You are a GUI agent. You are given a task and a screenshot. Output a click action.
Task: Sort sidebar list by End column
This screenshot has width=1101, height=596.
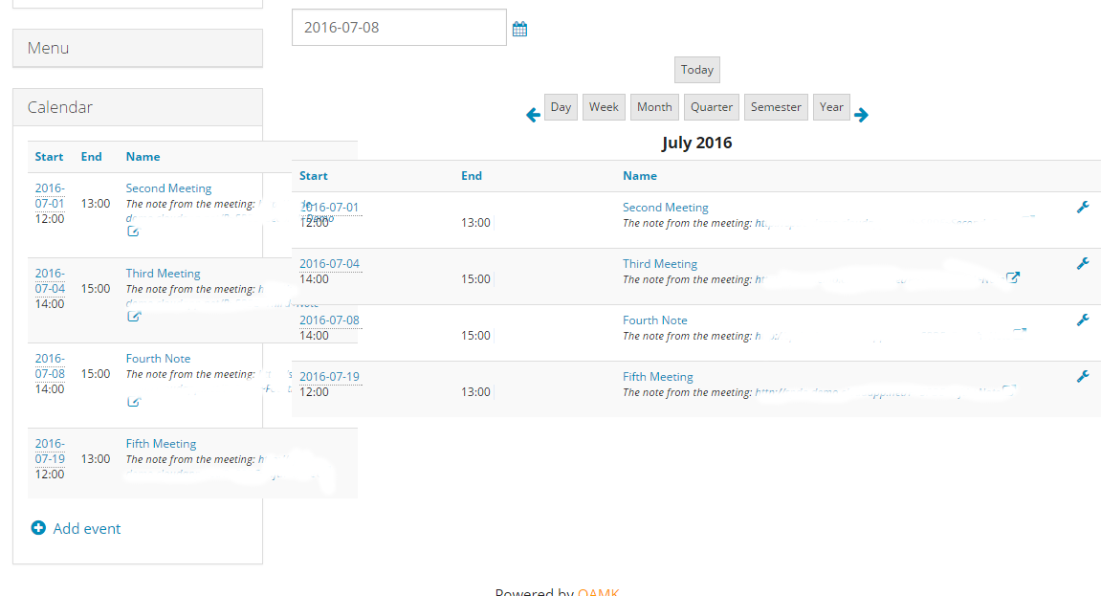[91, 157]
